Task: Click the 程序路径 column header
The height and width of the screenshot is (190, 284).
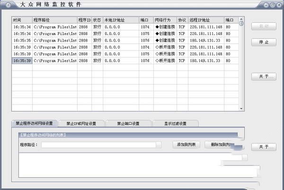Action: point(54,20)
